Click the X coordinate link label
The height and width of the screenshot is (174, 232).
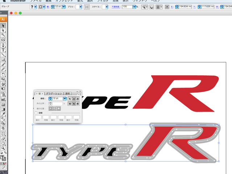pos(172,7)
